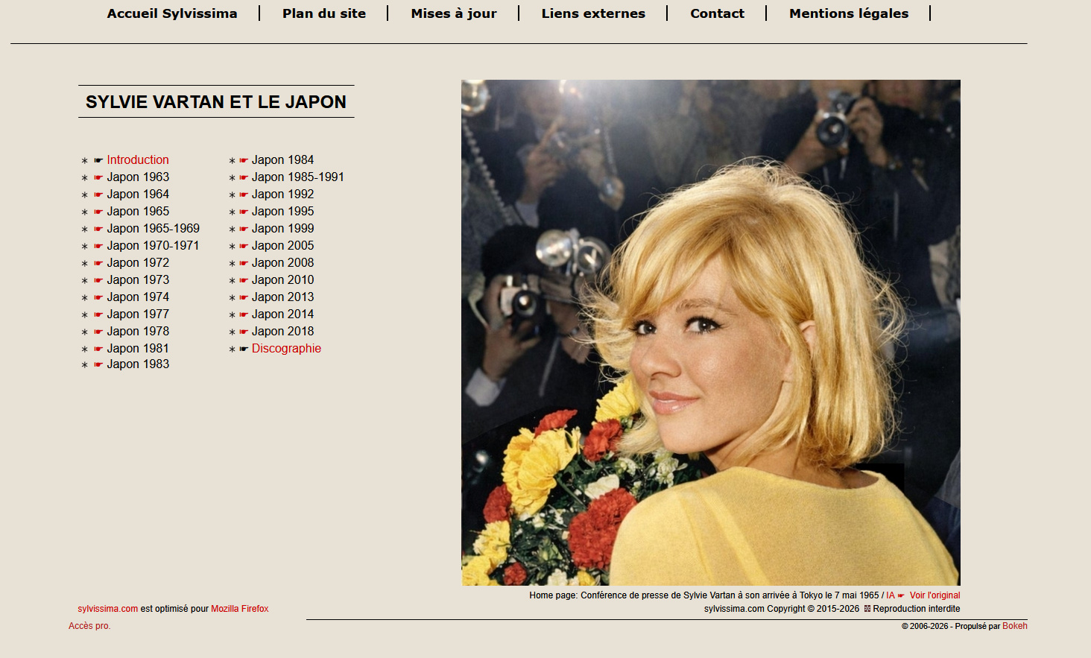The width and height of the screenshot is (1091, 658).
Task: Open Plan du site from the navigation bar
Action: coord(324,13)
